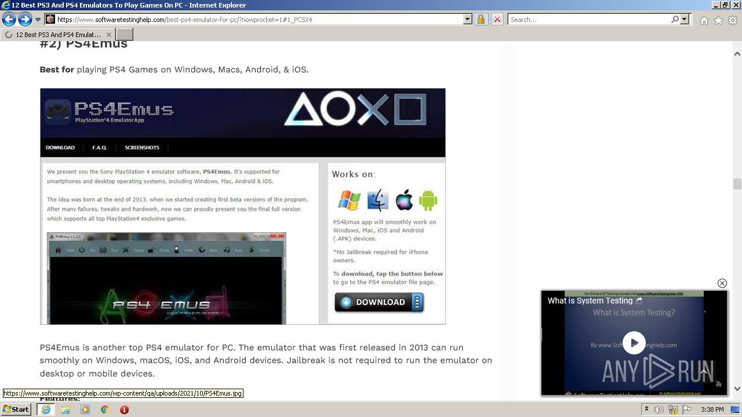Click the network tray icon
Viewport: 742px width, 417px height.
(673, 409)
